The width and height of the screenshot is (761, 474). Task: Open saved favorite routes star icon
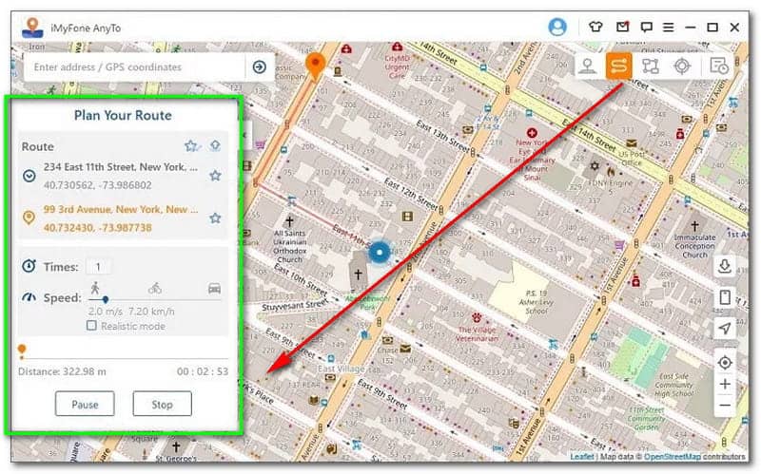point(192,145)
